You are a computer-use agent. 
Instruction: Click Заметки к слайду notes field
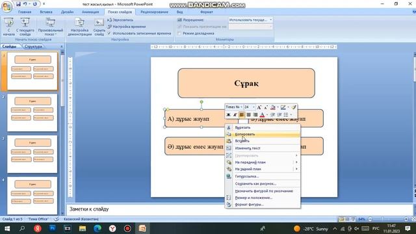click(240, 209)
